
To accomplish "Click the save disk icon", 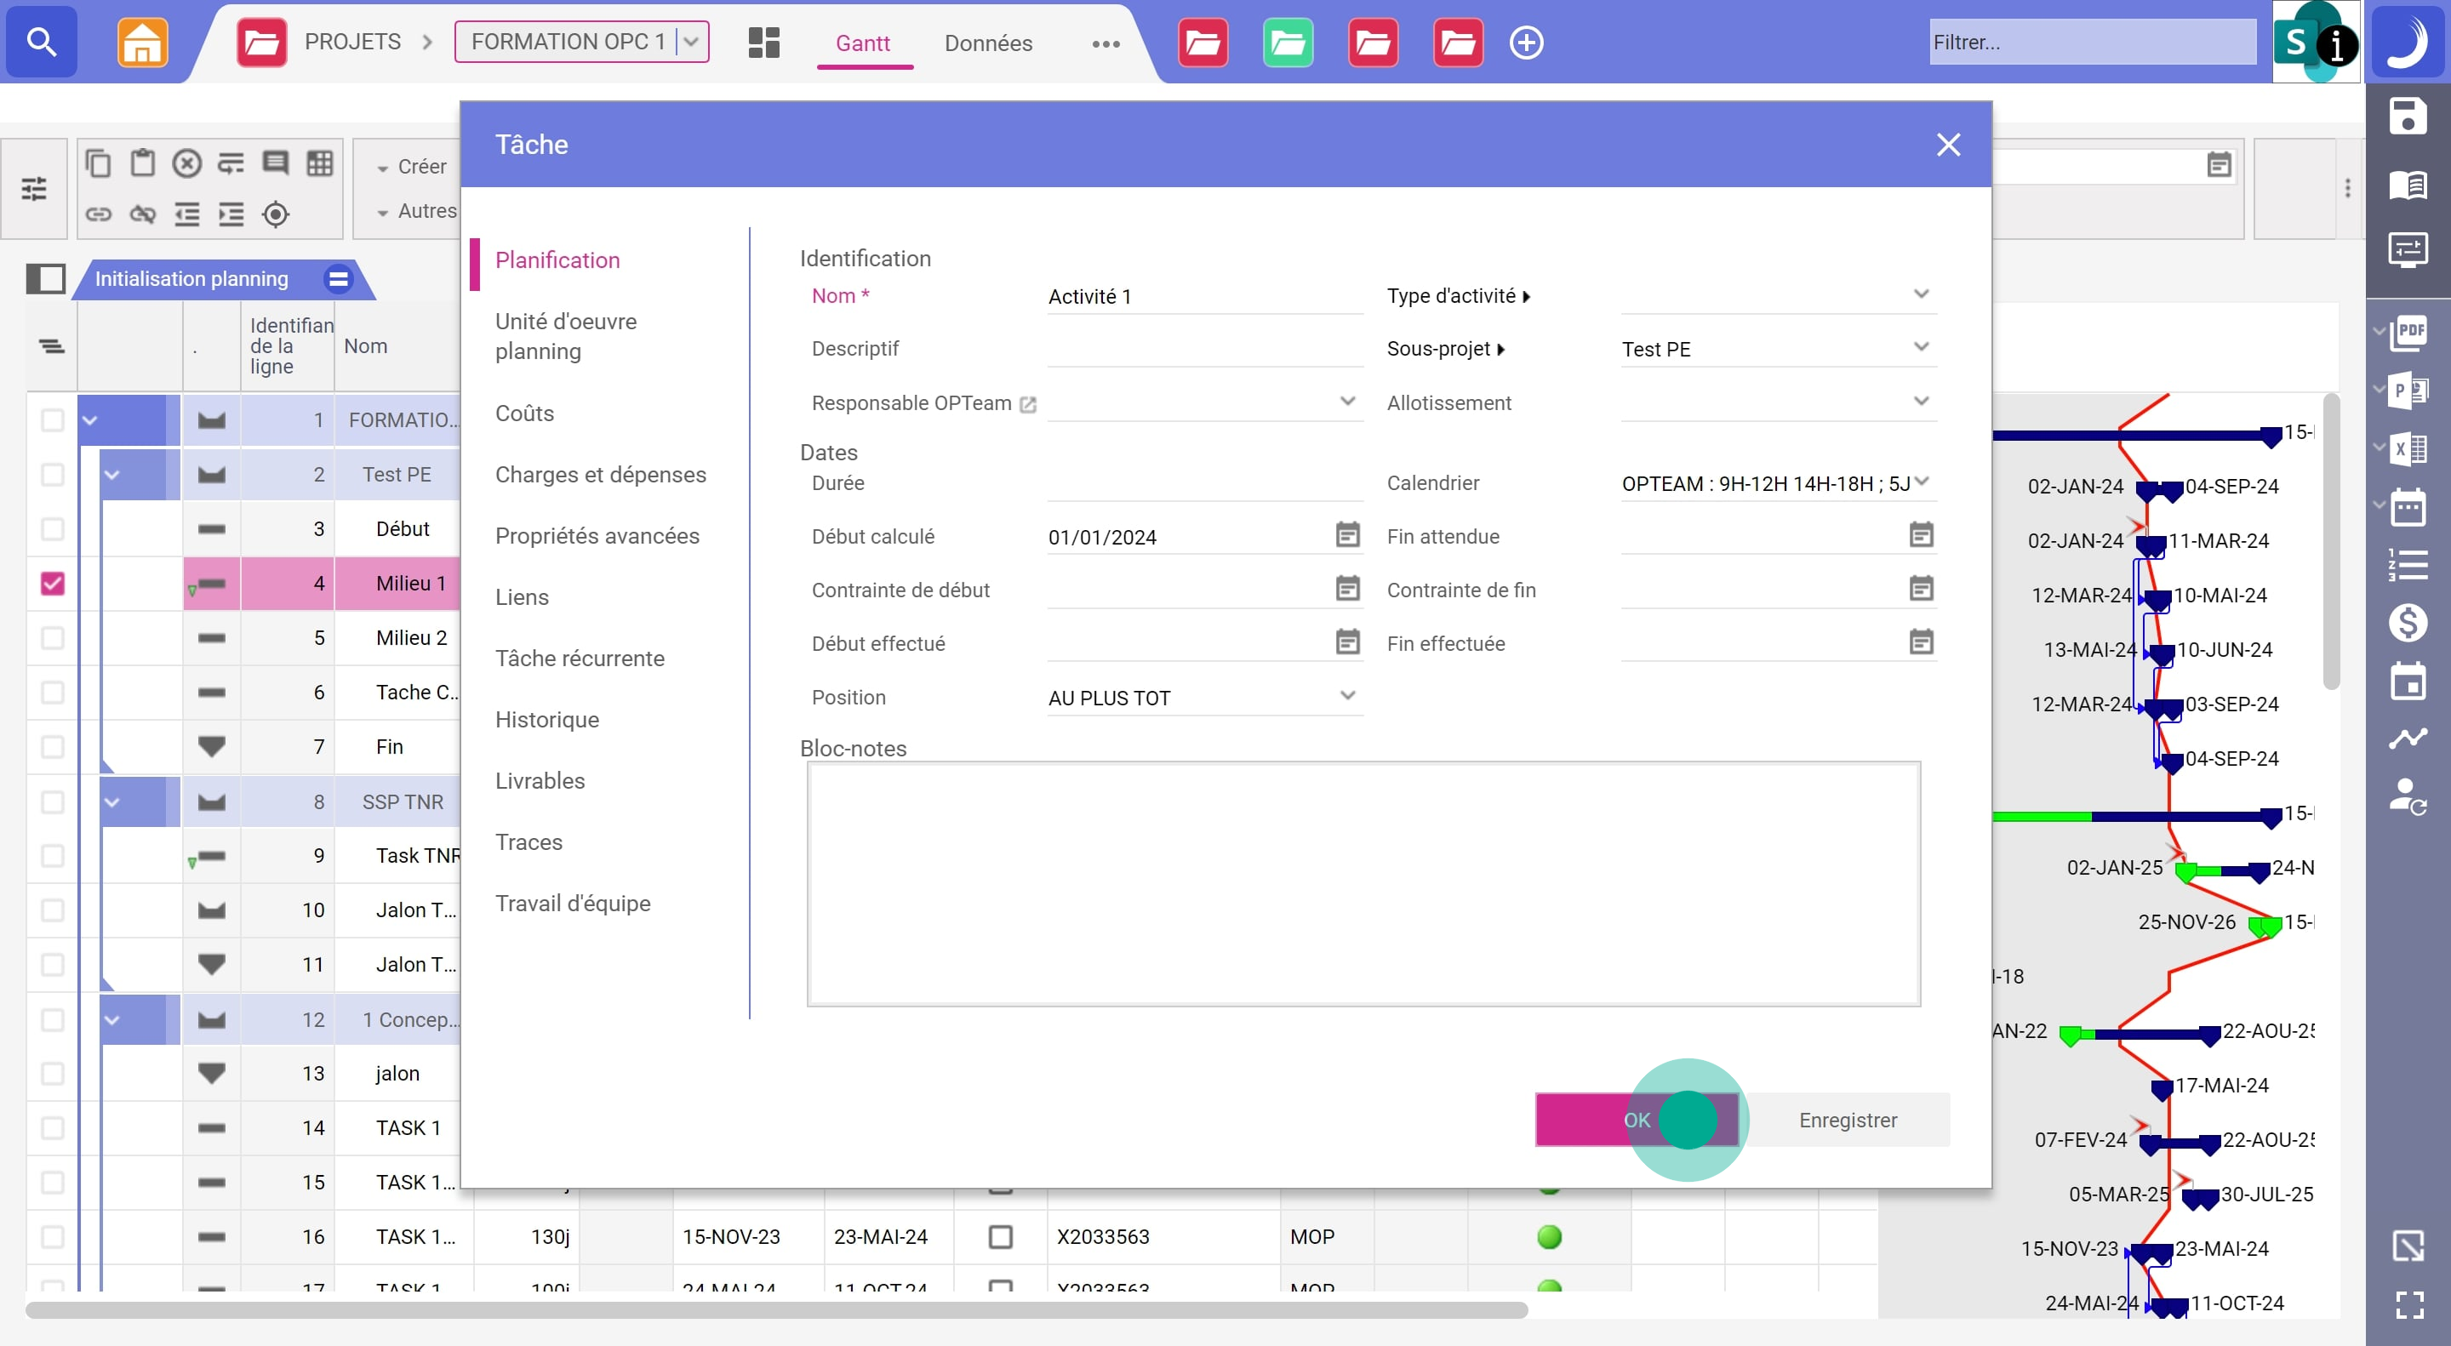I will click(x=2408, y=117).
